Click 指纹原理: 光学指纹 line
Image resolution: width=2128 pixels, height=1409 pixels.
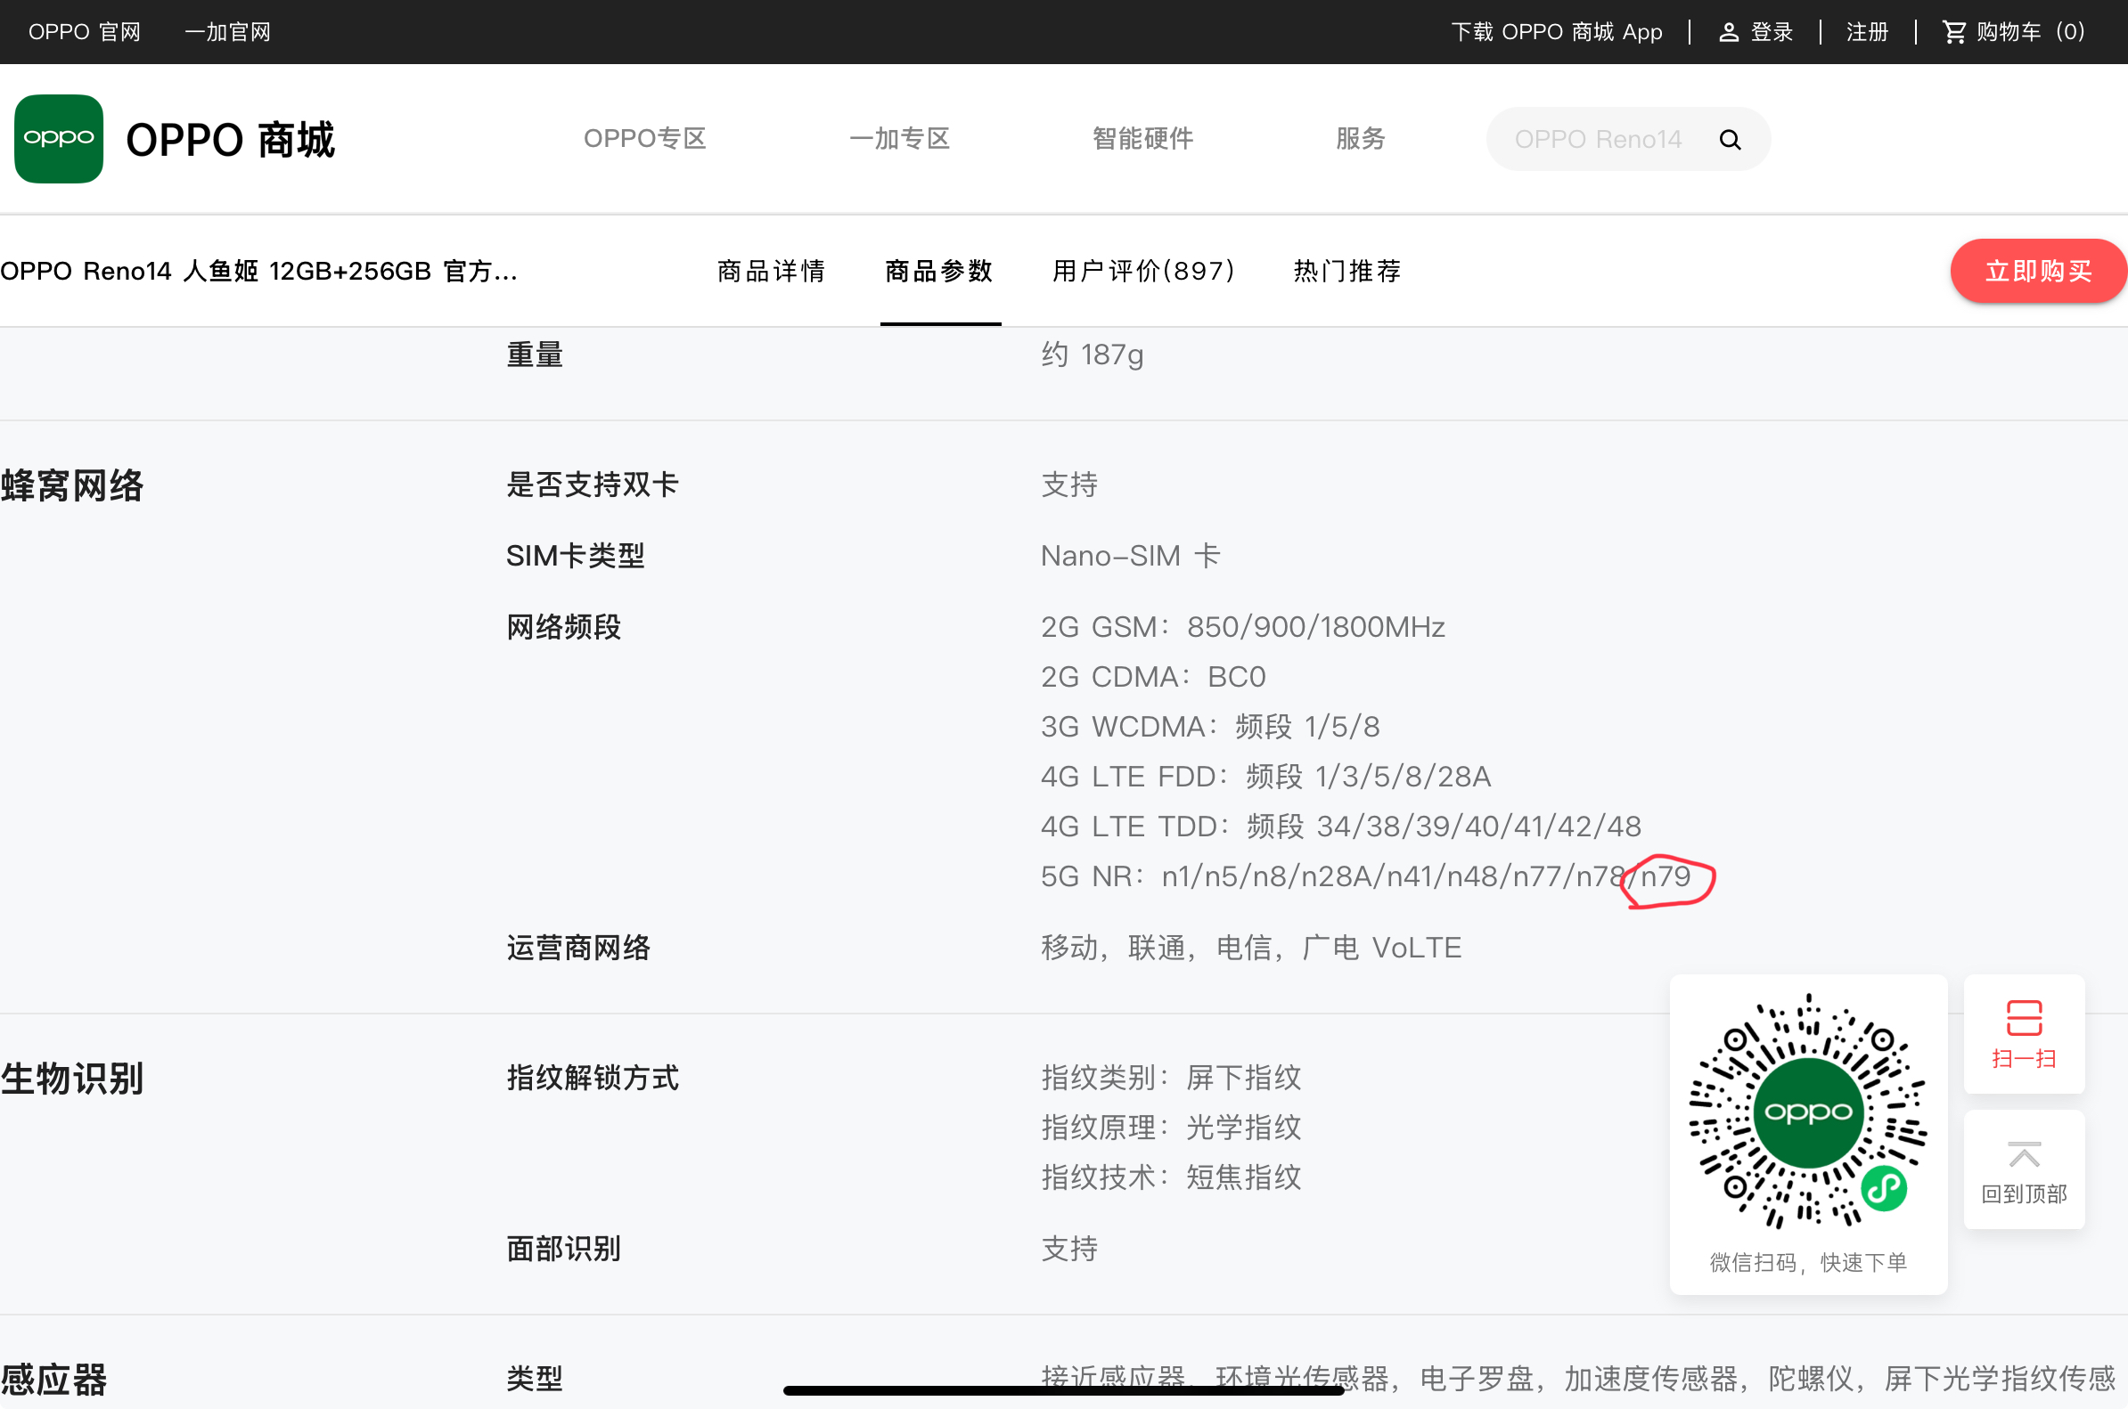coord(1172,1128)
